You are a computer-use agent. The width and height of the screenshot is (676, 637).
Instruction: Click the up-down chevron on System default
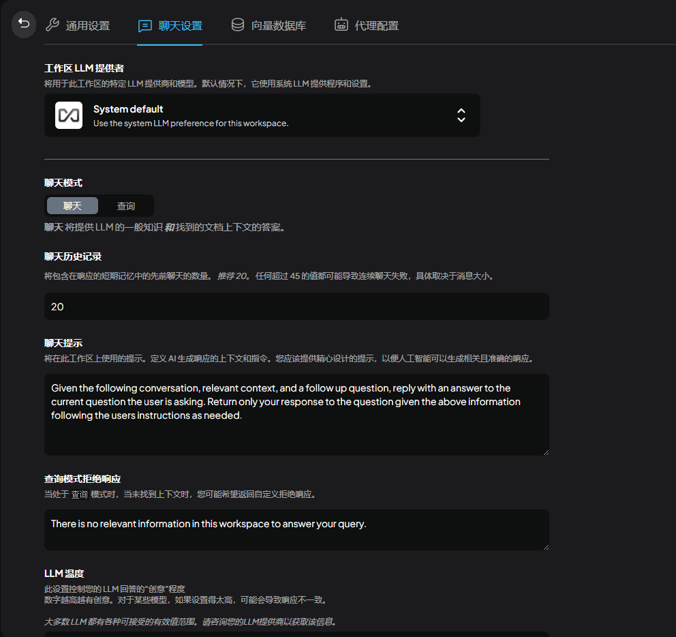(461, 115)
